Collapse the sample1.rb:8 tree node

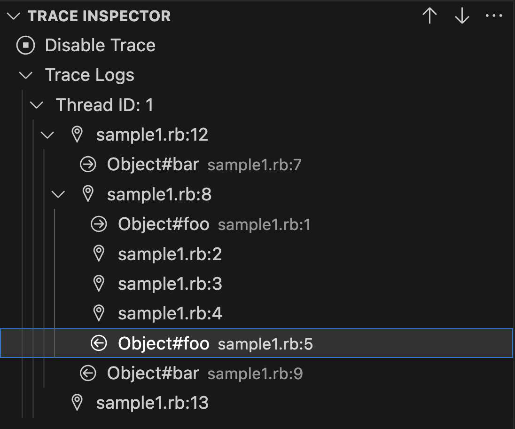click(59, 194)
